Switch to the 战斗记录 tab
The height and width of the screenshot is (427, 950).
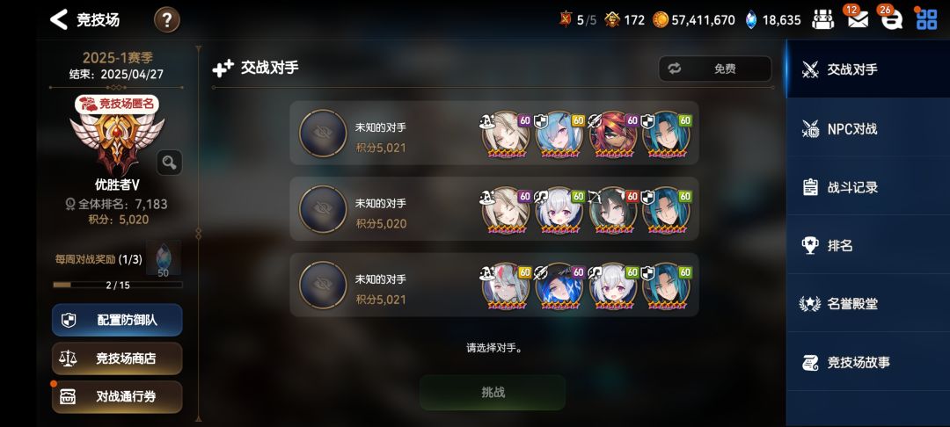click(x=867, y=187)
